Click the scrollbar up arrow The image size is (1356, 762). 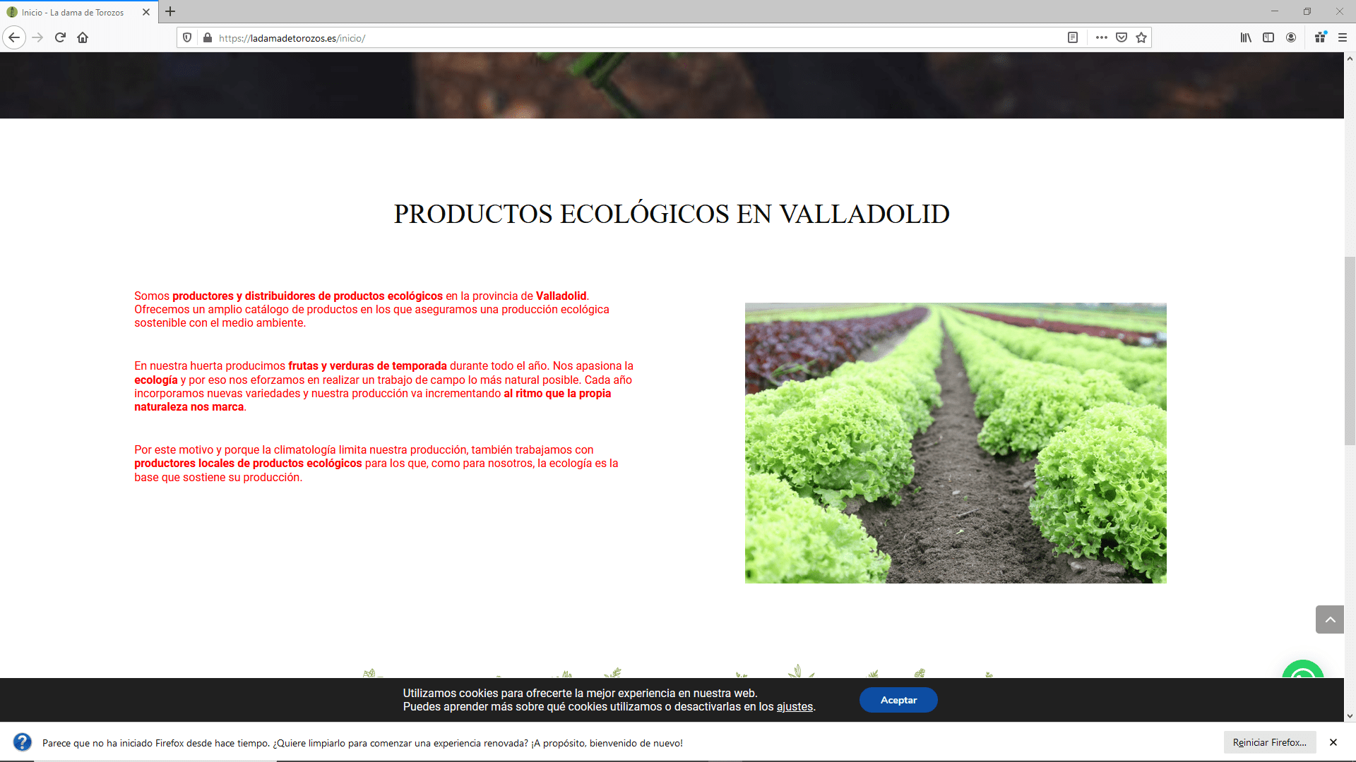point(1350,59)
